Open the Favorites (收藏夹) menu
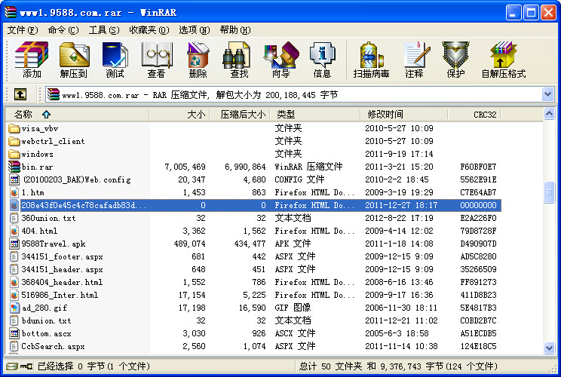The height and width of the screenshot is (377, 561). coord(149,30)
